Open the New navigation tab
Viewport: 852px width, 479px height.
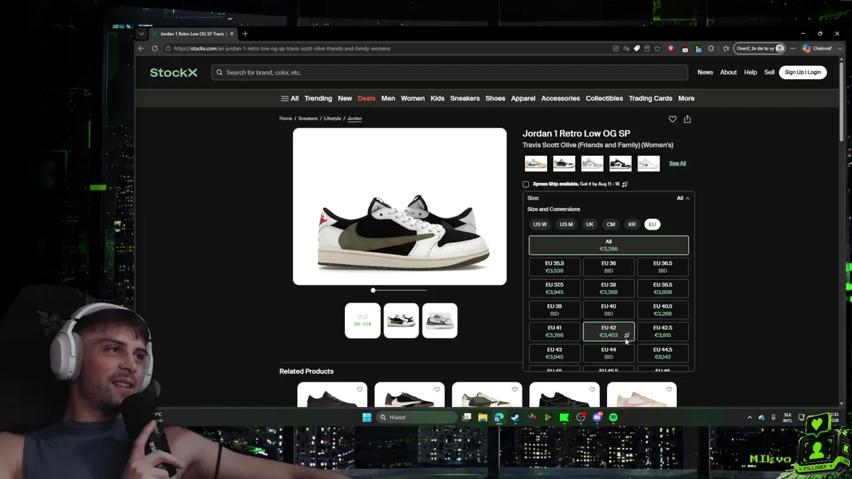point(345,98)
